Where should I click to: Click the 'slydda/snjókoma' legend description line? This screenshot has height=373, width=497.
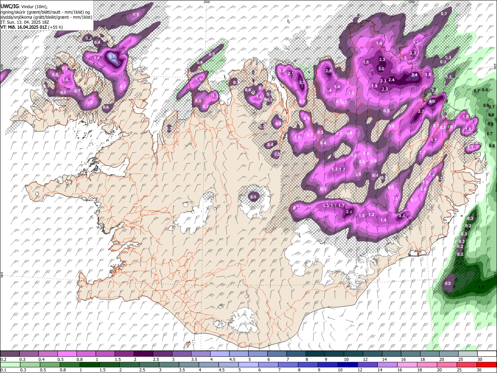[x=46, y=17]
